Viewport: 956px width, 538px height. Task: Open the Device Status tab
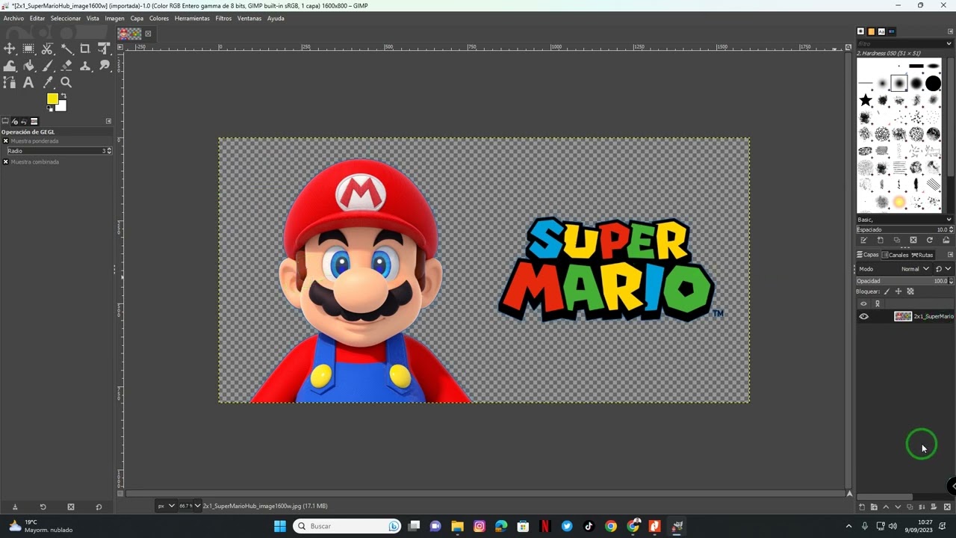click(x=15, y=121)
